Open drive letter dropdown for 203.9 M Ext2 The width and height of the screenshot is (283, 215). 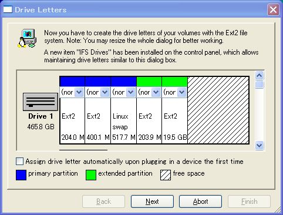(x=156, y=92)
